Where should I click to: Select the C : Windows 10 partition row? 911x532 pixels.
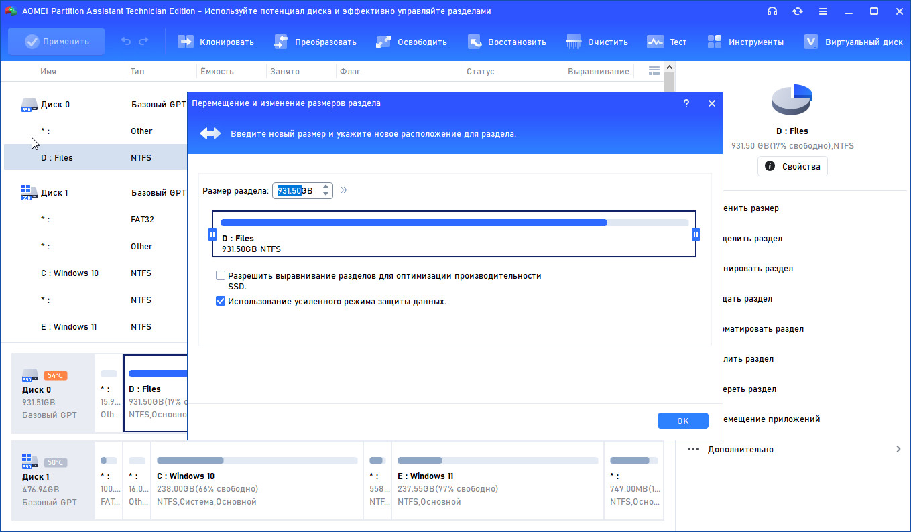(x=70, y=273)
